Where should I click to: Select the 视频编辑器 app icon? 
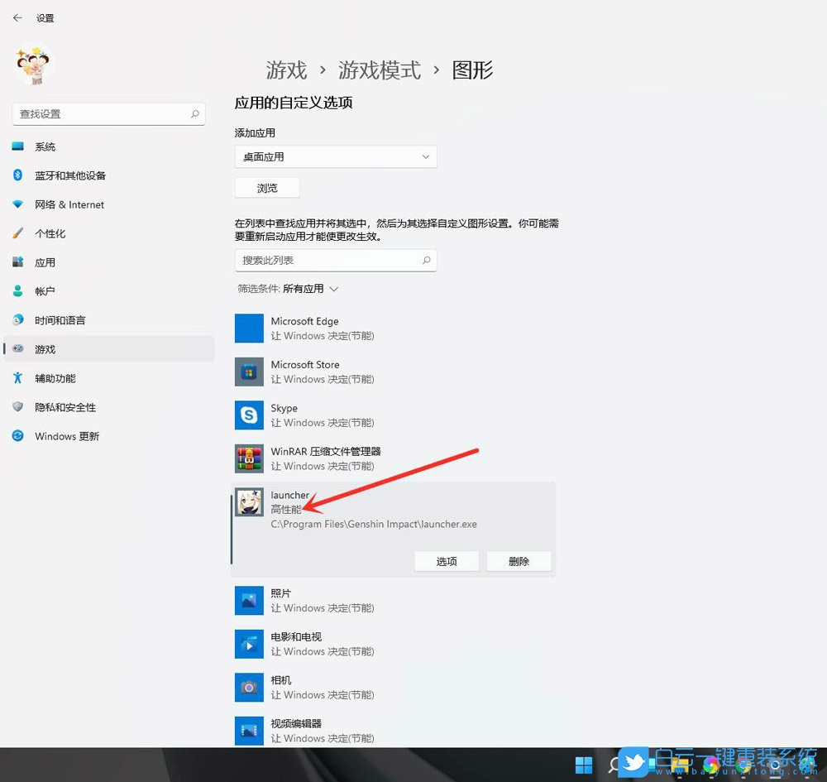[x=249, y=730]
